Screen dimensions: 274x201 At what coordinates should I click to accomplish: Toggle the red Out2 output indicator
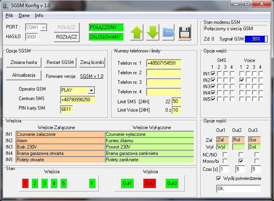(x=150, y=184)
